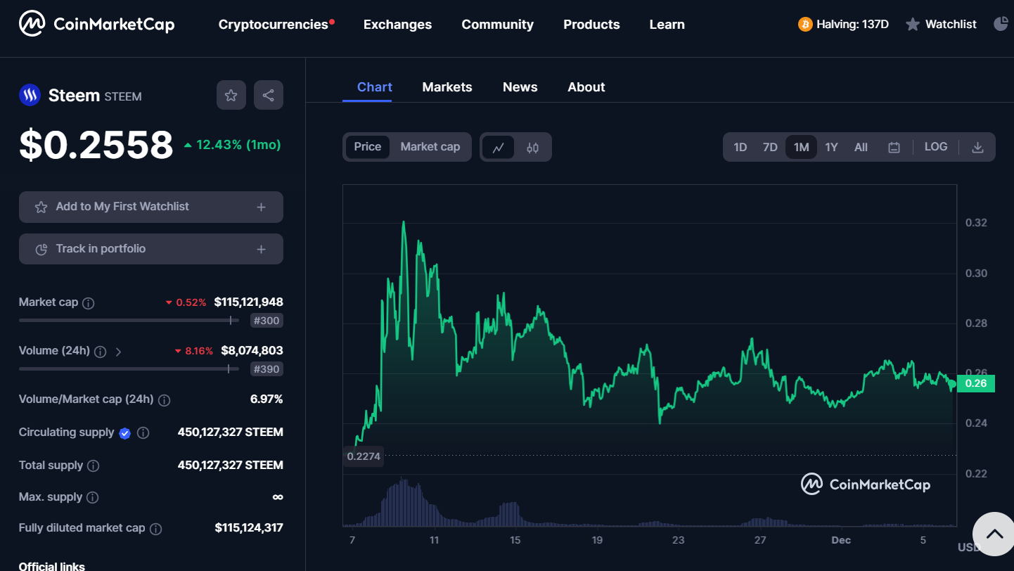Open the portfolio pie icon in header

click(x=1001, y=25)
